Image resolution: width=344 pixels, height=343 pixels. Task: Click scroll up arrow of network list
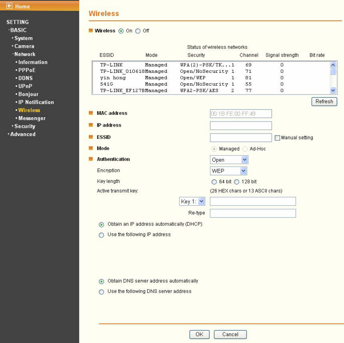coord(333,65)
